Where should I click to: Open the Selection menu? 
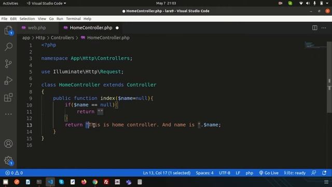click(27, 19)
